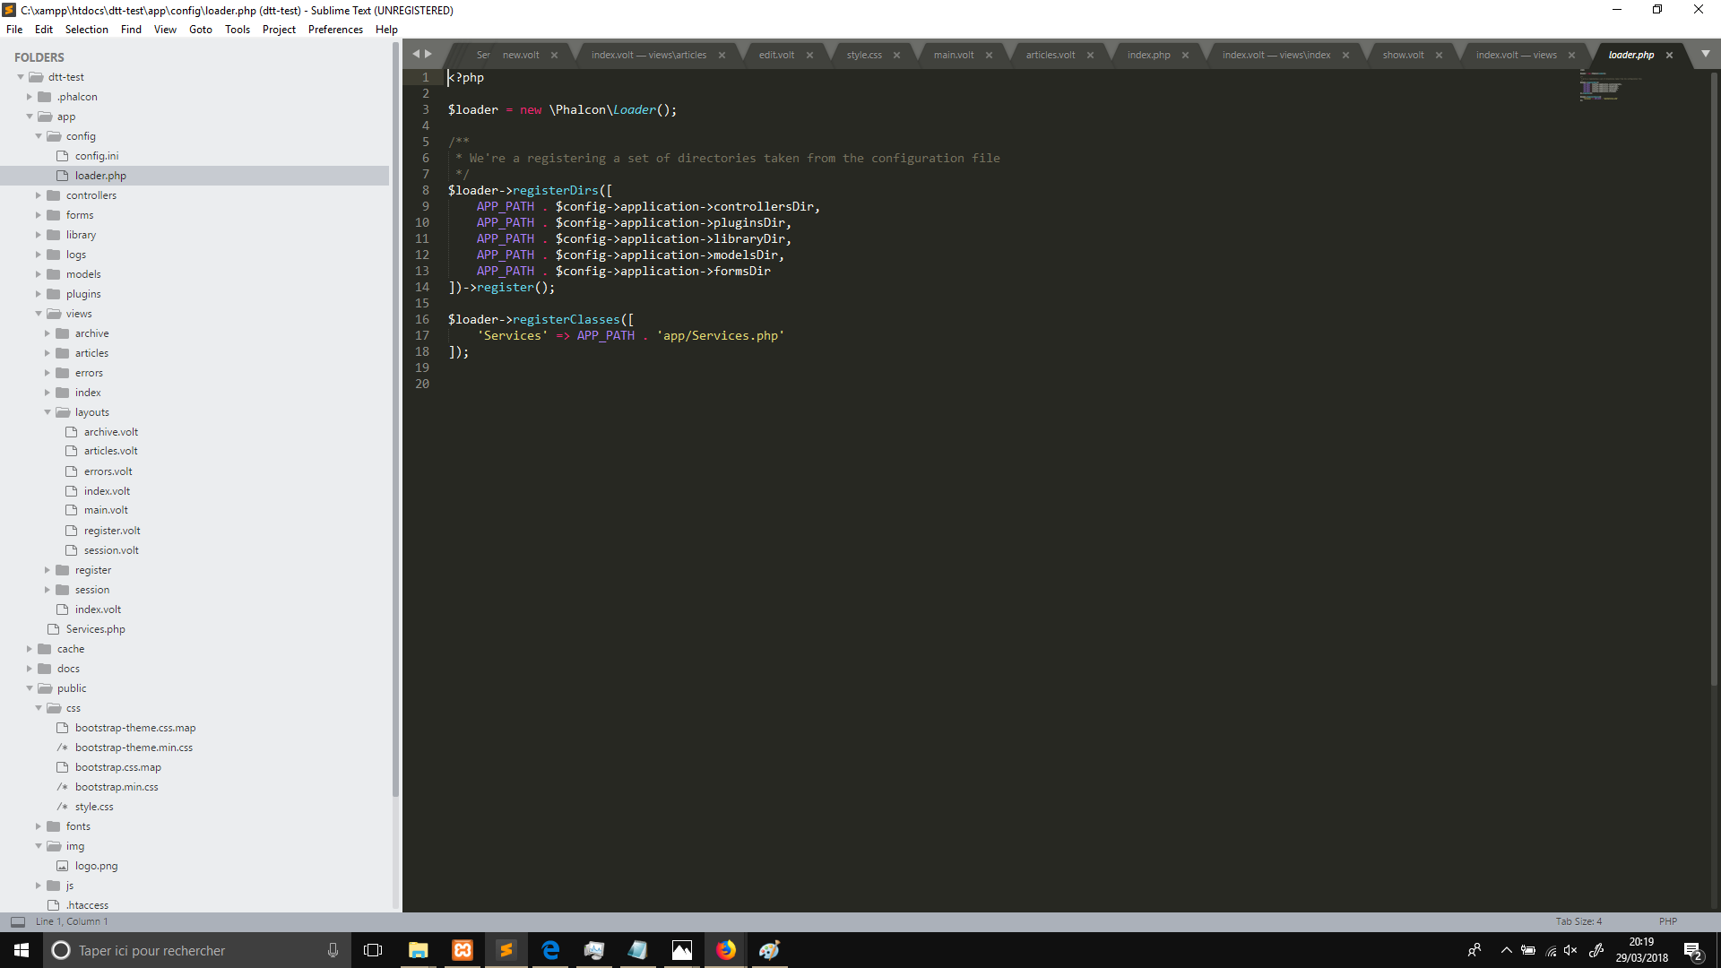Image resolution: width=1721 pixels, height=968 pixels.
Task: Switch to the main.volt tab
Action: pyautogui.click(x=954, y=56)
